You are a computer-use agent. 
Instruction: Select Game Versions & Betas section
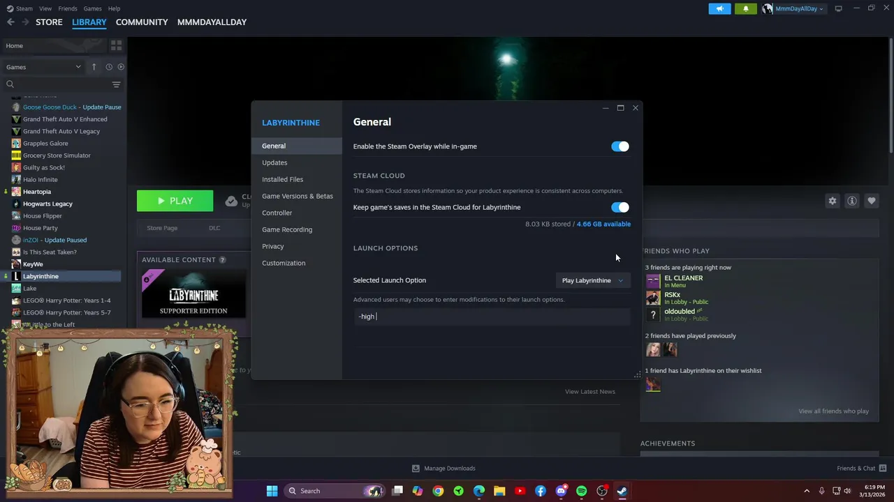pyautogui.click(x=297, y=196)
